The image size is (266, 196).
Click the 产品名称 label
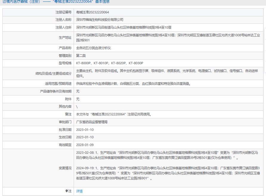65,48
